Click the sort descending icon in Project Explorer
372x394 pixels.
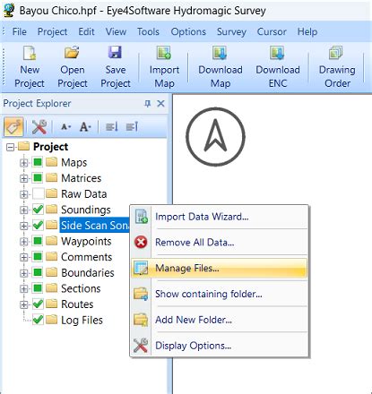click(112, 127)
